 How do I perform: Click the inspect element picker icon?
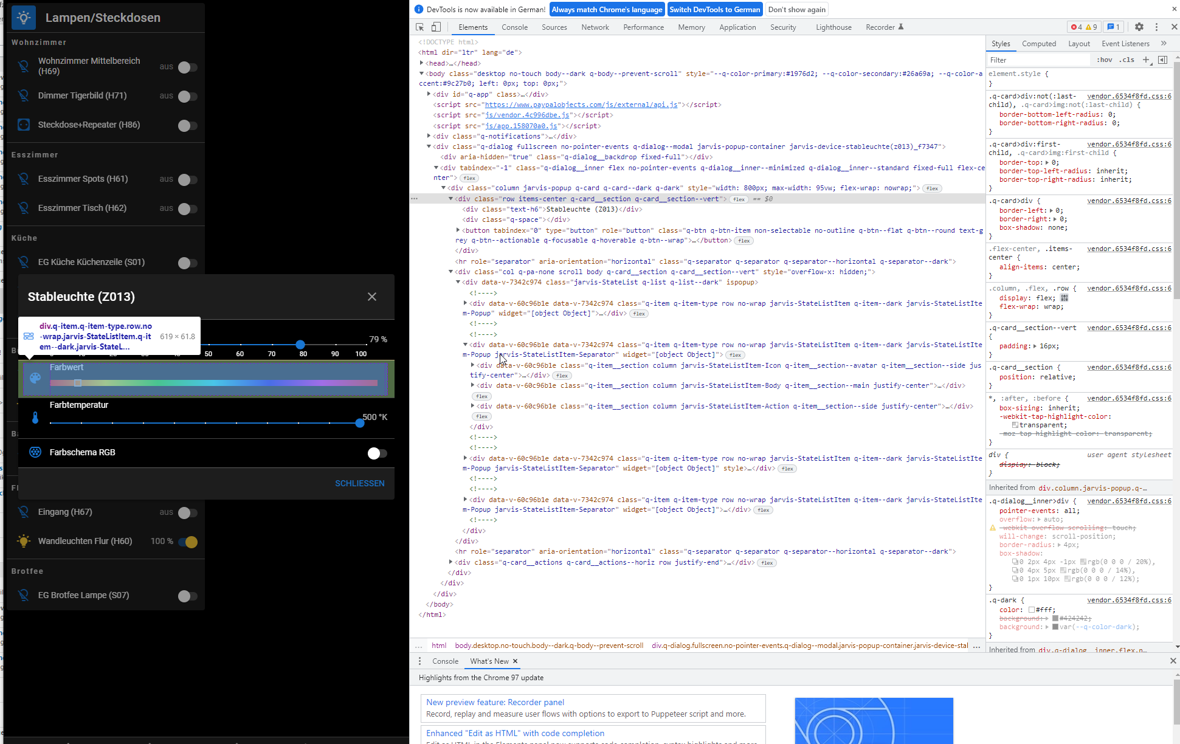click(x=419, y=27)
